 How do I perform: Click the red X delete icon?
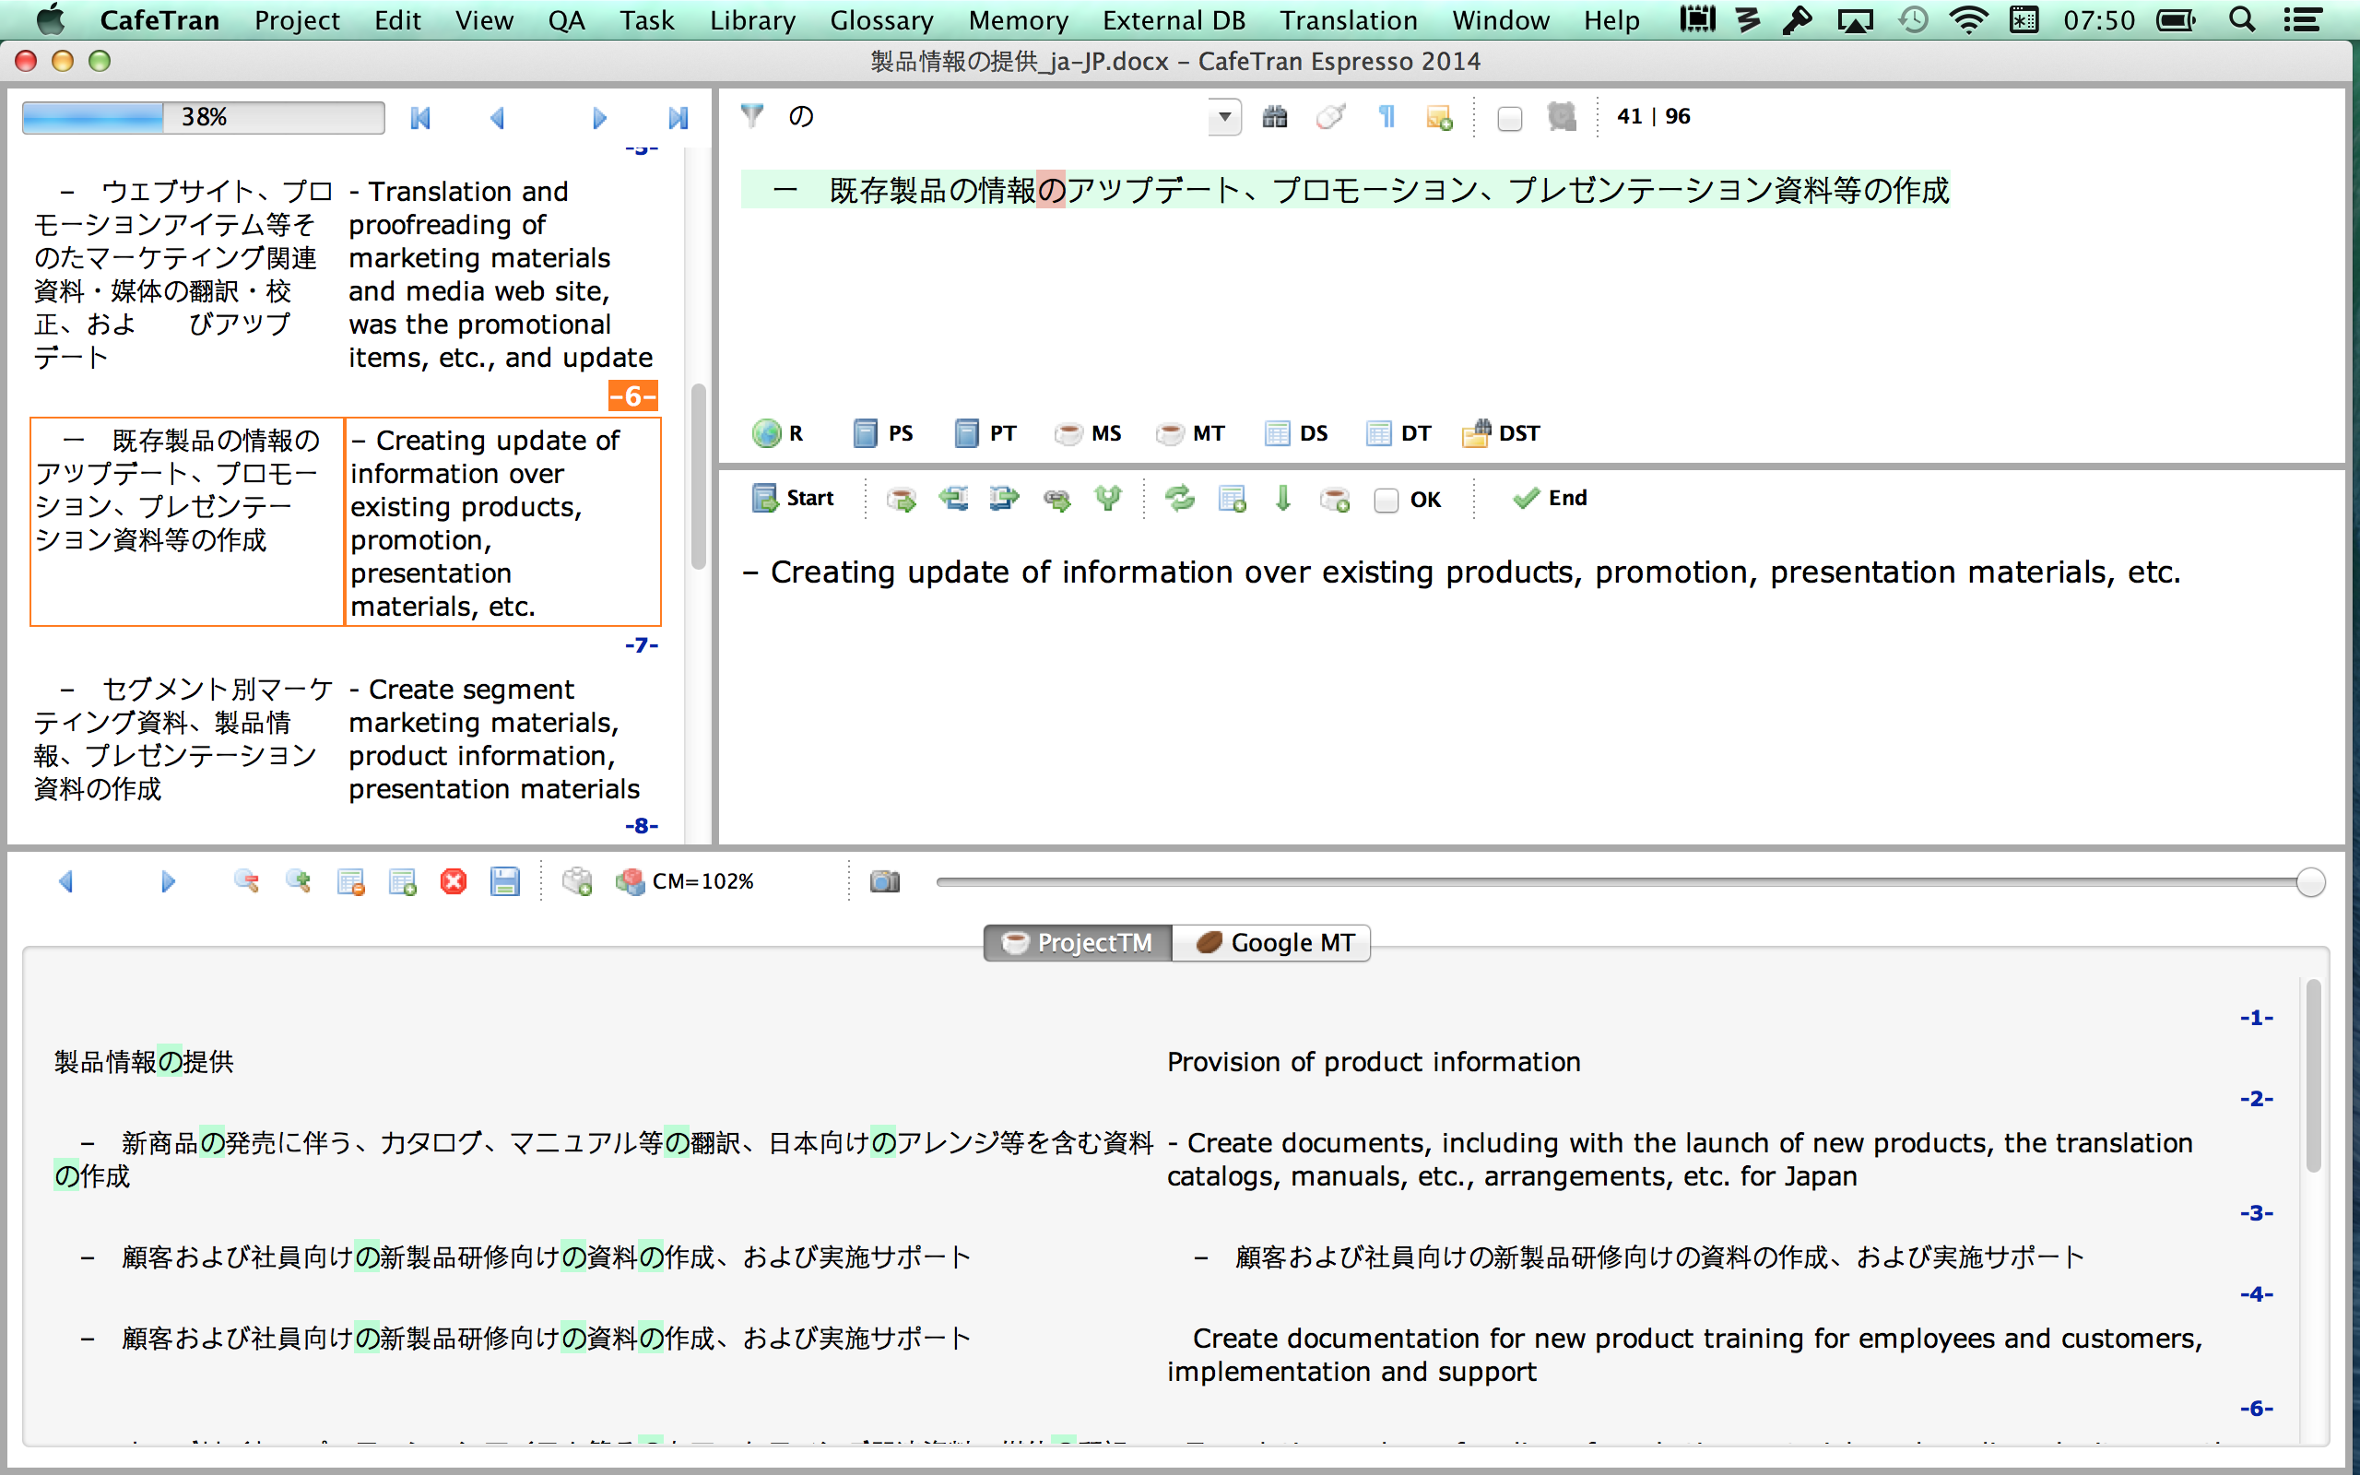tap(454, 882)
